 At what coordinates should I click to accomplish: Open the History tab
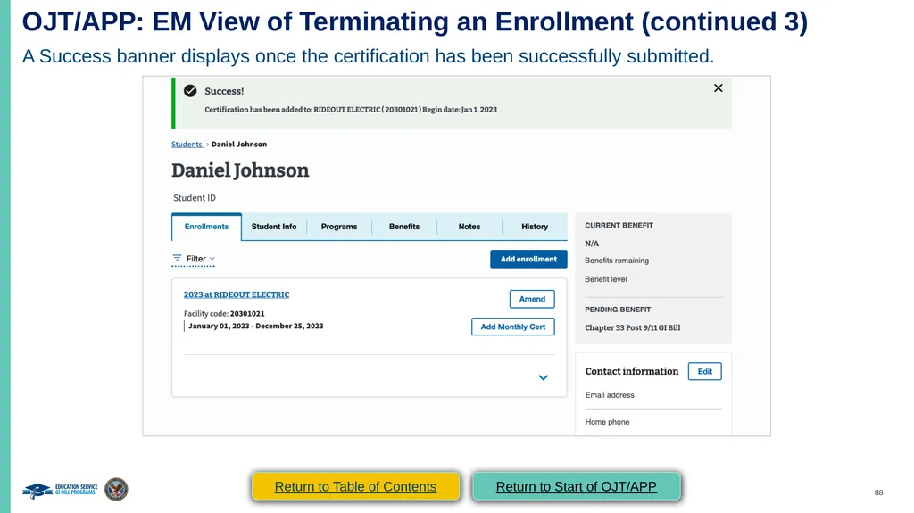tap(535, 227)
